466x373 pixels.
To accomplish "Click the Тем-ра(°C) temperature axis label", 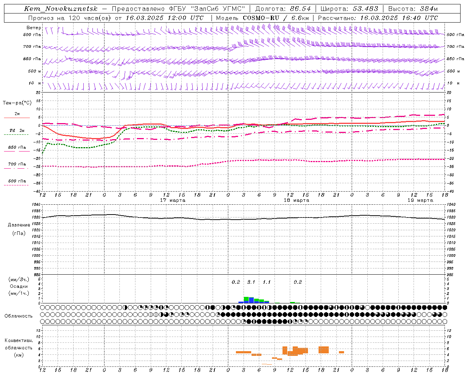I will pos(17,103).
